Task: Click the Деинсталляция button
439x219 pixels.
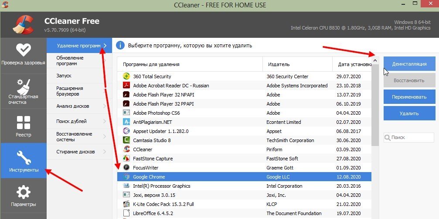Action: click(409, 64)
